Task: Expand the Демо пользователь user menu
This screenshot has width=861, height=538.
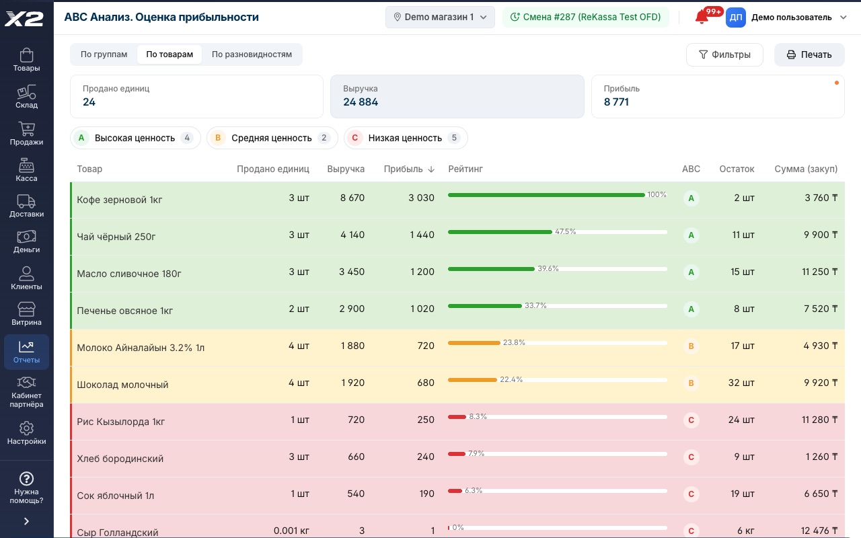Action: pyautogui.click(x=787, y=17)
